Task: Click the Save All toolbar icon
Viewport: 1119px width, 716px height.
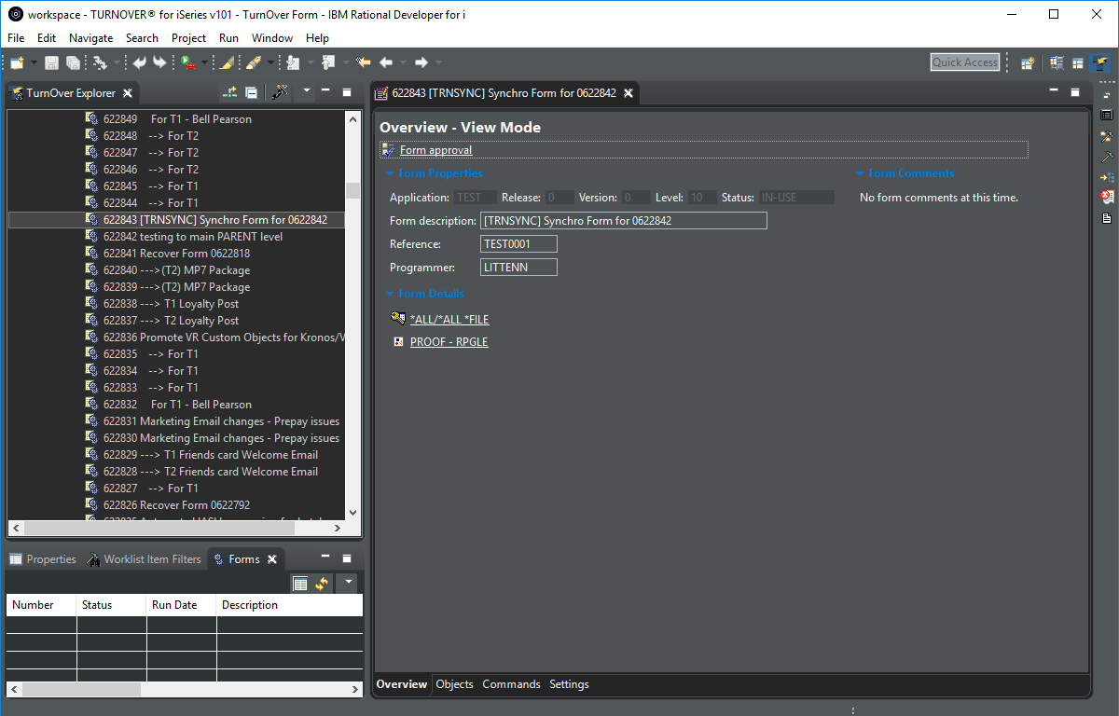Action: click(x=72, y=62)
